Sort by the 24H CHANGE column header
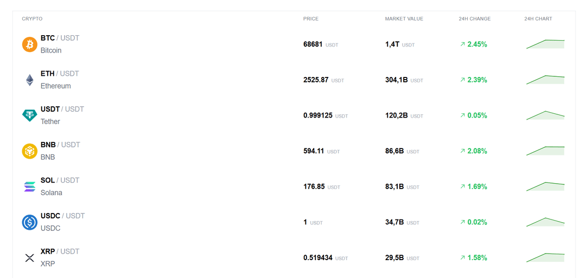This screenshot has height=278, width=586. click(474, 19)
